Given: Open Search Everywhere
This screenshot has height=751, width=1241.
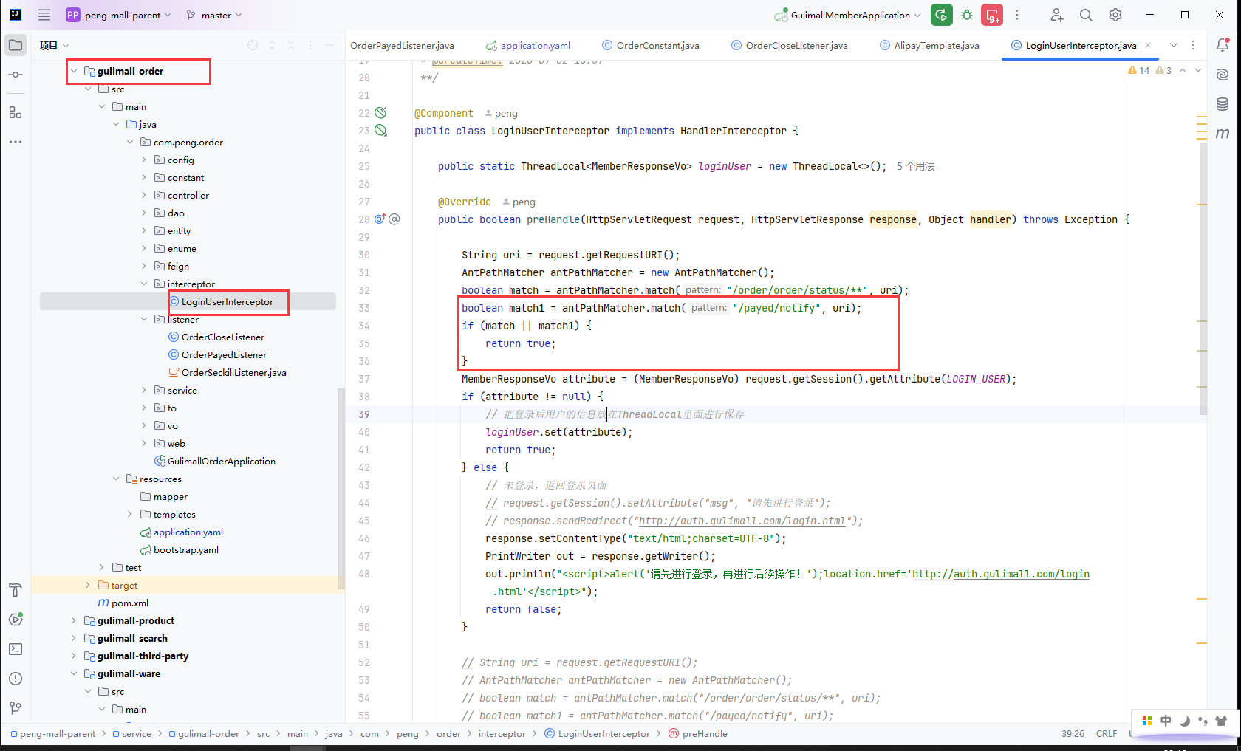Looking at the screenshot, I should (1086, 15).
